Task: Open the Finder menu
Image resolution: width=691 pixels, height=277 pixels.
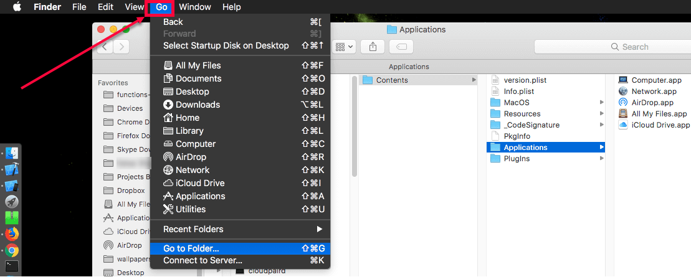Action: 47,7
